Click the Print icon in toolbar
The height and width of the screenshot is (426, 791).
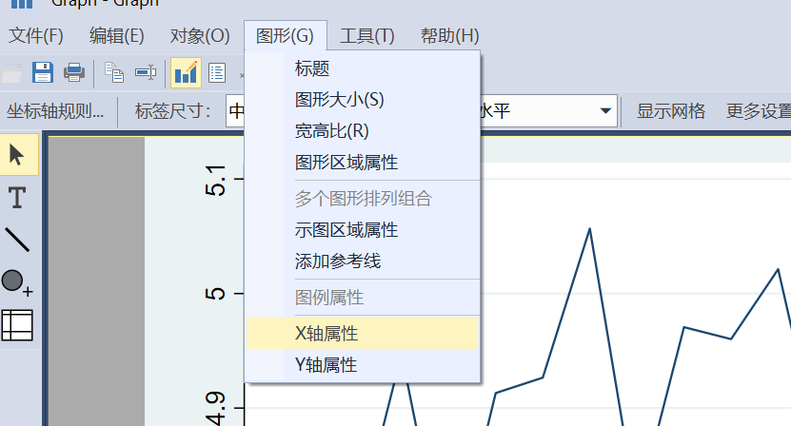pos(74,72)
